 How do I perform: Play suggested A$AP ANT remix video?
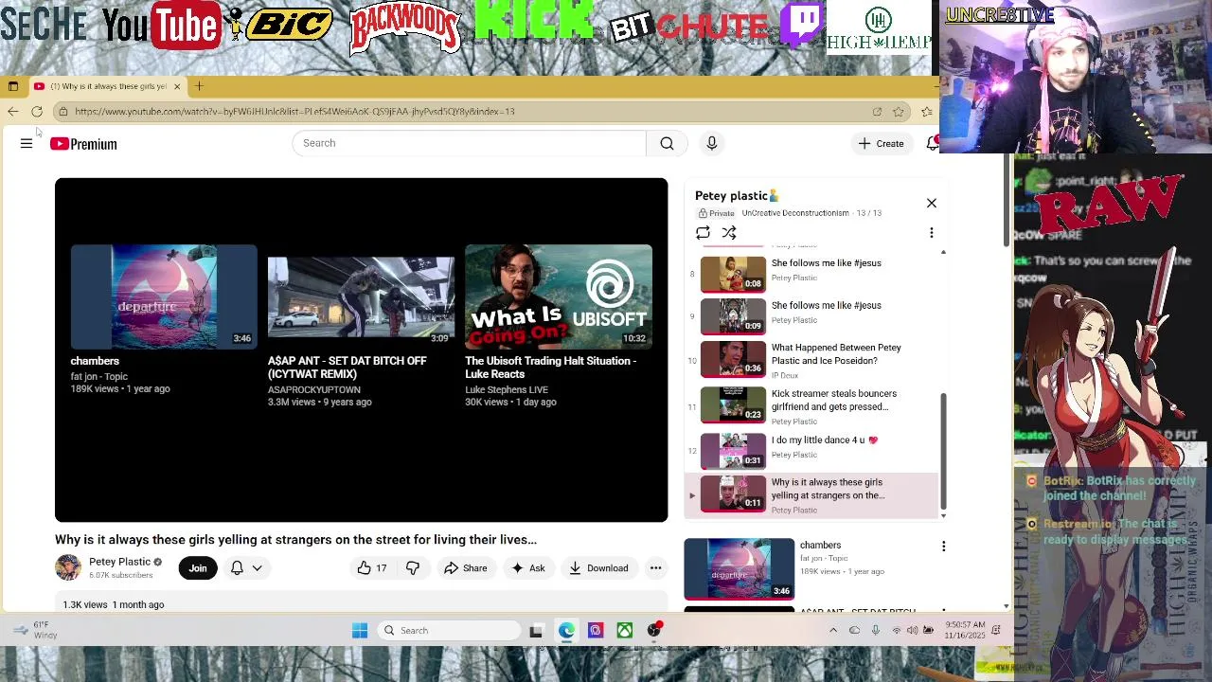pos(361,296)
